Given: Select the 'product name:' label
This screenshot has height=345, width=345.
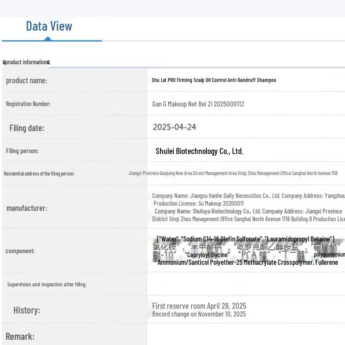Looking at the screenshot, I should (x=26, y=81).
